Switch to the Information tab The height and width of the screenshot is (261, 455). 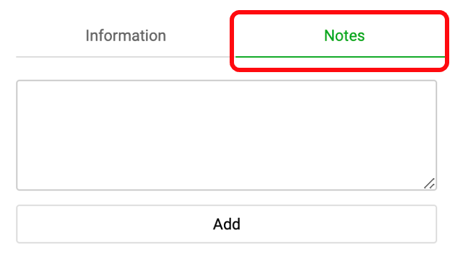click(126, 35)
